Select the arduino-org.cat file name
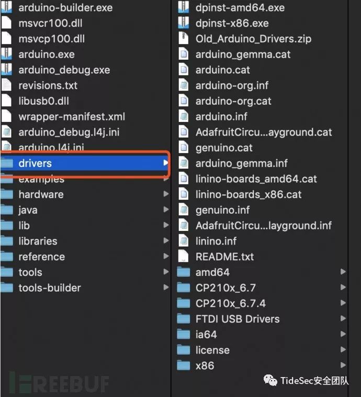This screenshot has width=361, height=397. (x=233, y=101)
